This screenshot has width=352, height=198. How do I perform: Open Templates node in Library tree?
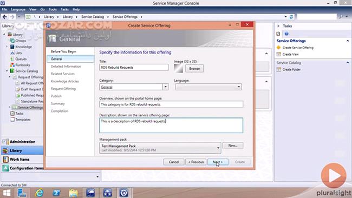tap(23, 120)
